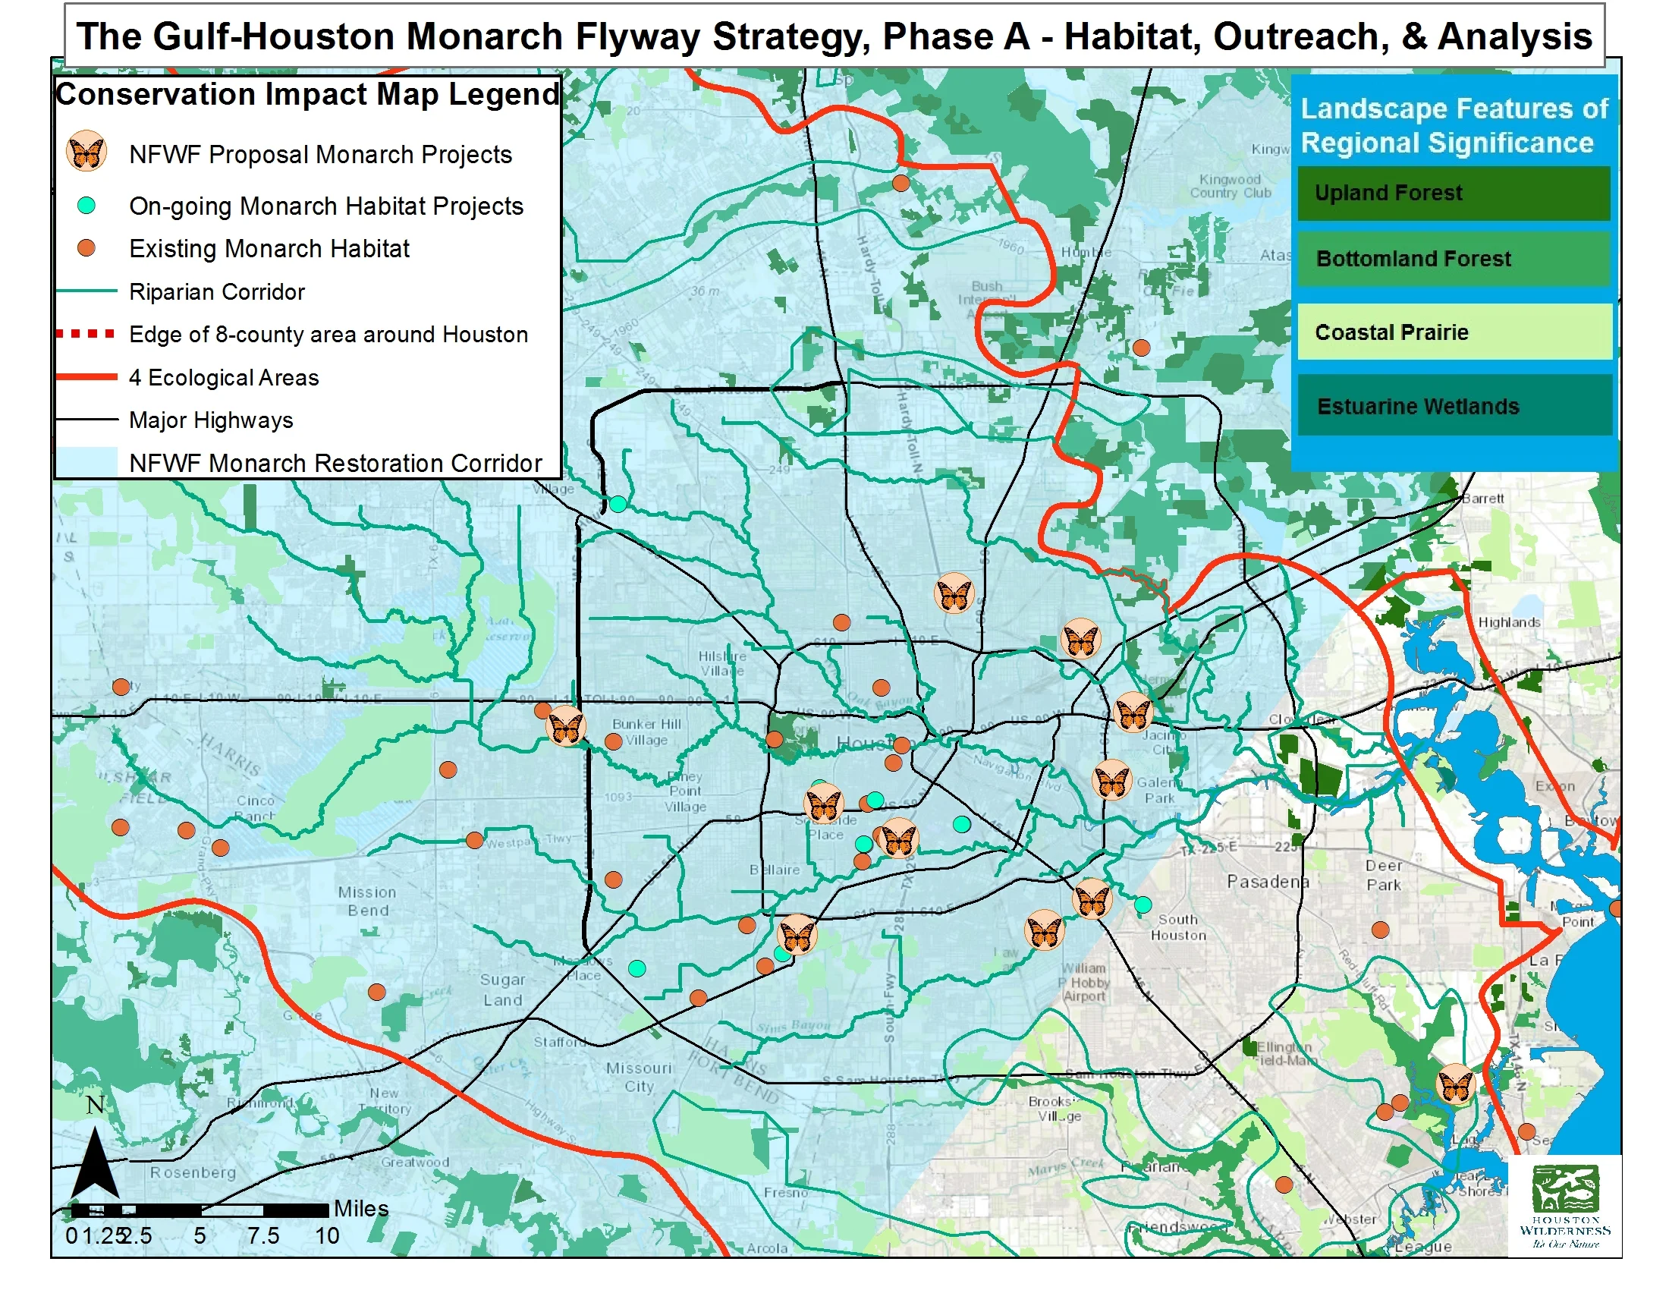
Task: Click the butterfly icon in the legend
Action: 86,151
